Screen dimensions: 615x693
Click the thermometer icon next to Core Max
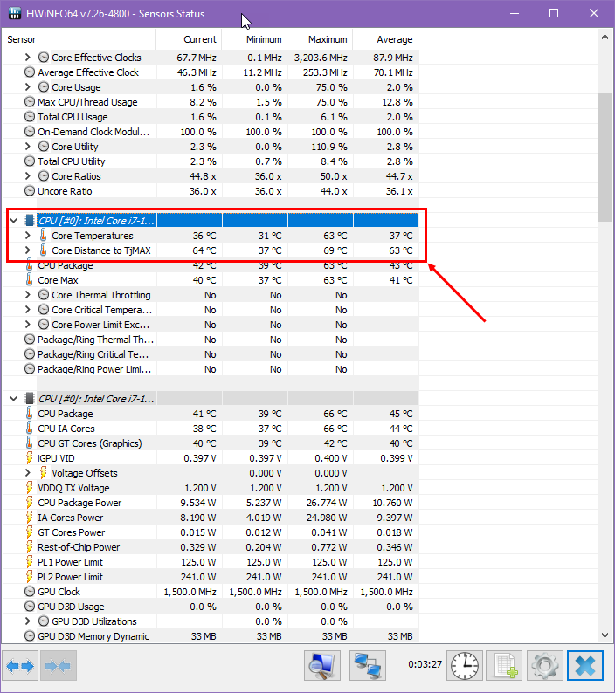coord(29,280)
